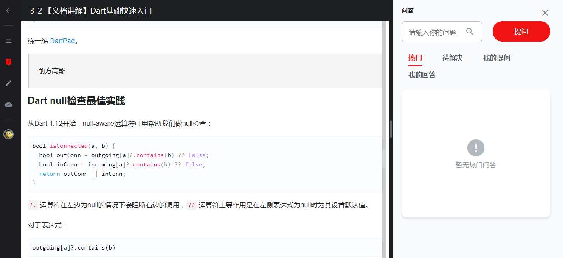
Task: Switch to the 我的回答 tab
Action: (422, 75)
